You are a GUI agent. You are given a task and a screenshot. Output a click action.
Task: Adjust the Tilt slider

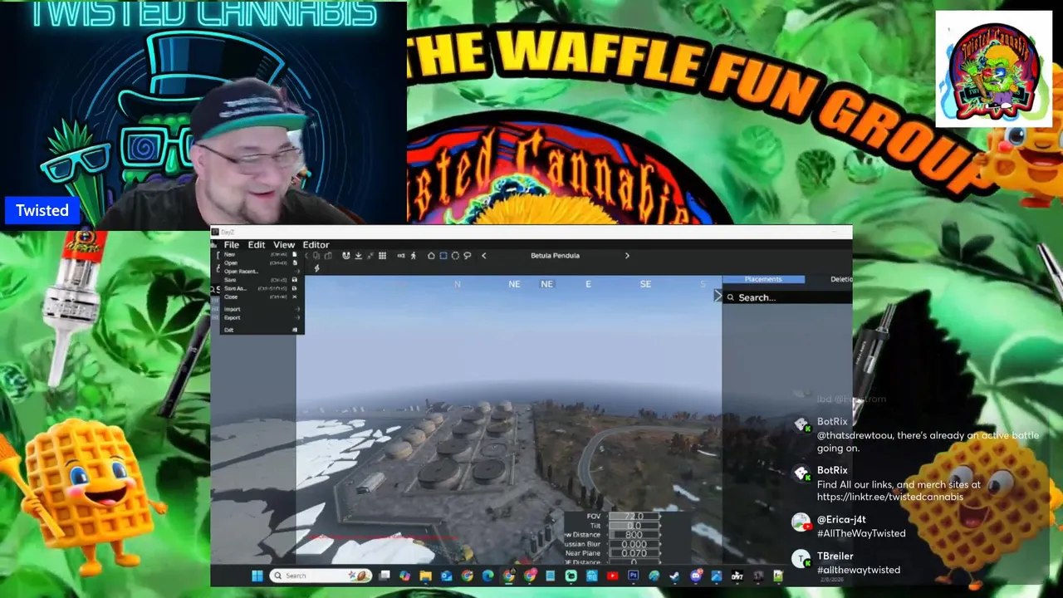click(x=634, y=526)
